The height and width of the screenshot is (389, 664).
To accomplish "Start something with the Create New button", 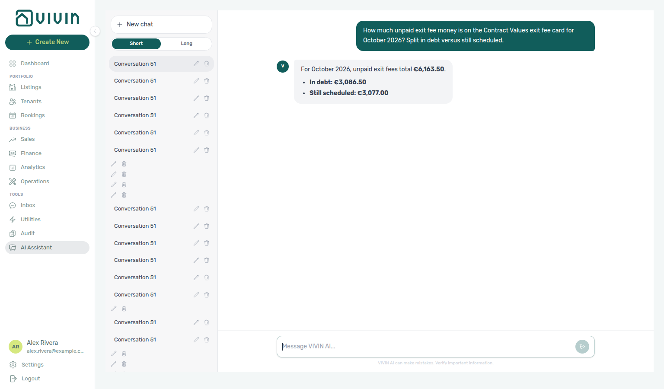I will point(47,42).
